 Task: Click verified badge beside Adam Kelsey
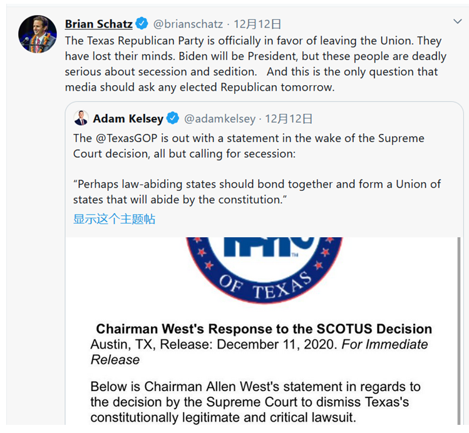coord(173,118)
